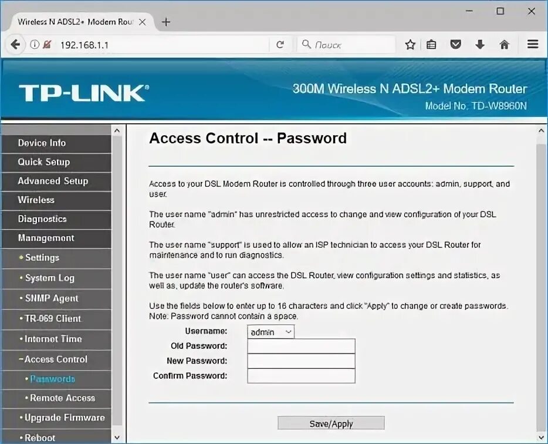Open Remote Access page
This screenshot has width=548, height=444.
coord(56,399)
